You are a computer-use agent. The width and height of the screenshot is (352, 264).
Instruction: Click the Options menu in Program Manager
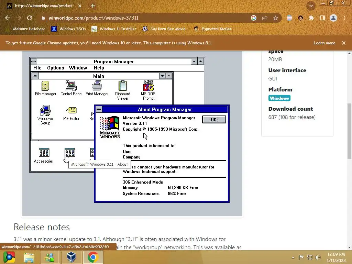pyautogui.click(x=55, y=68)
